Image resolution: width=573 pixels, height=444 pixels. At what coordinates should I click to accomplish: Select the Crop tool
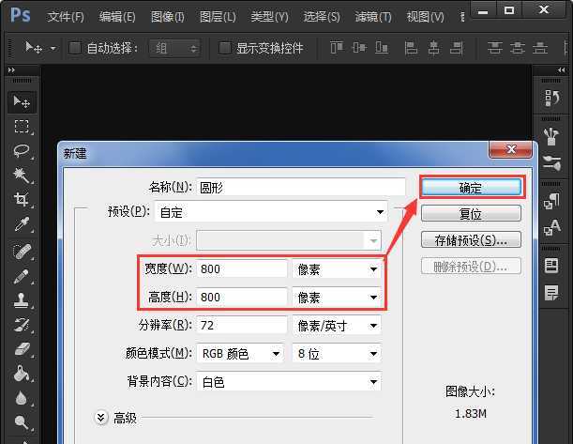pyautogui.click(x=21, y=200)
